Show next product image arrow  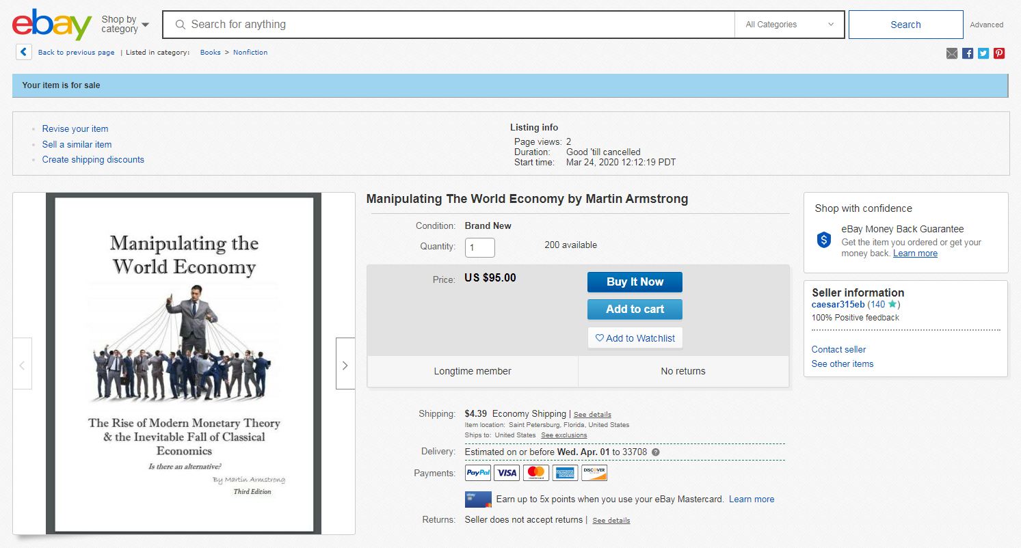point(345,365)
